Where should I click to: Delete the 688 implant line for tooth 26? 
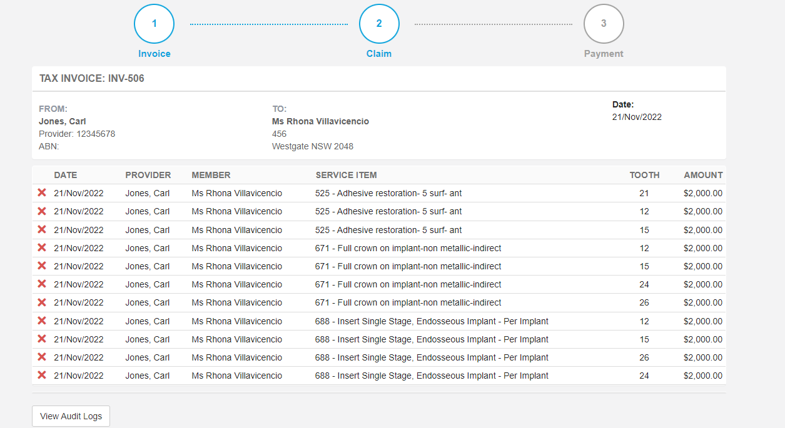click(42, 357)
